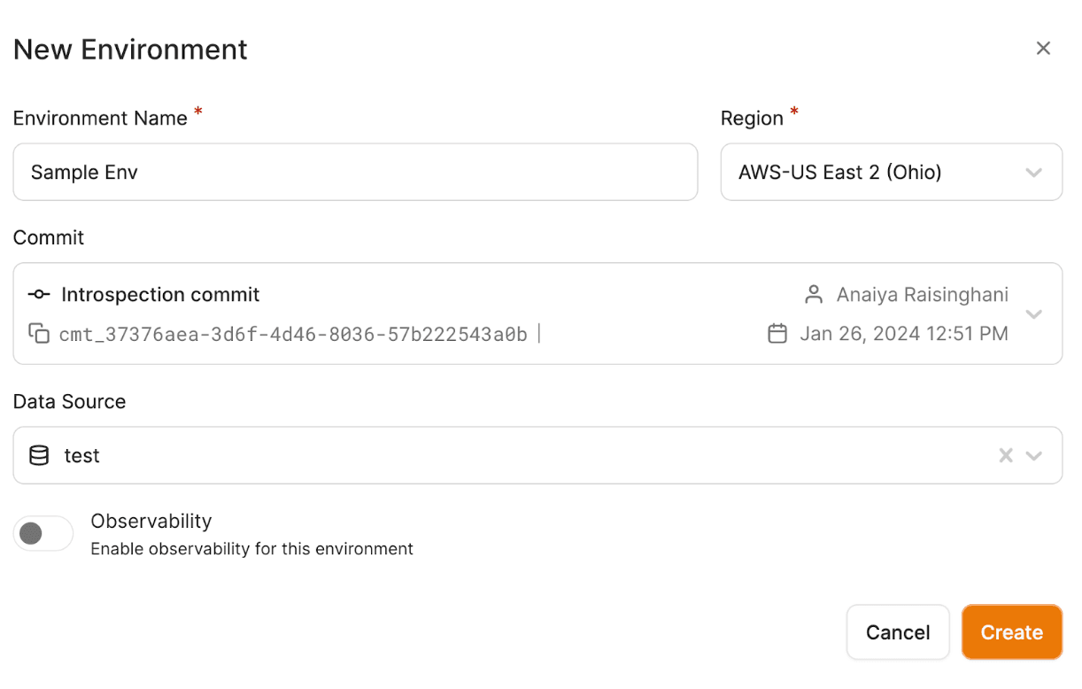Click the database icon in Data Source

point(39,456)
